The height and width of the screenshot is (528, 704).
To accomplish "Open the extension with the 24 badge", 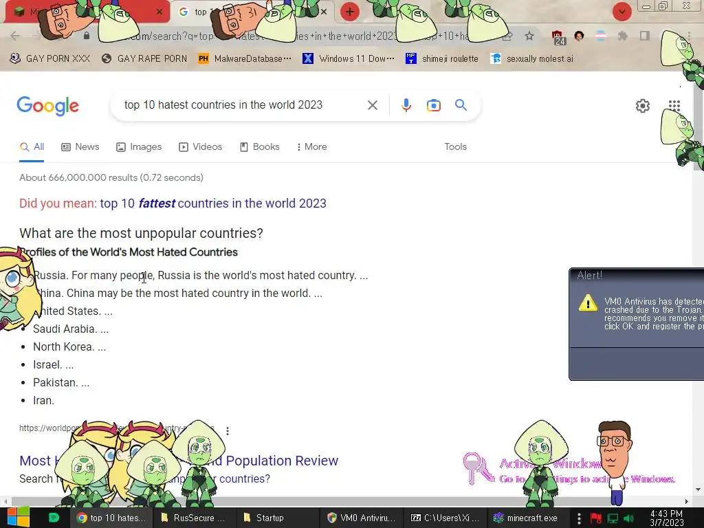I will [558, 37].
